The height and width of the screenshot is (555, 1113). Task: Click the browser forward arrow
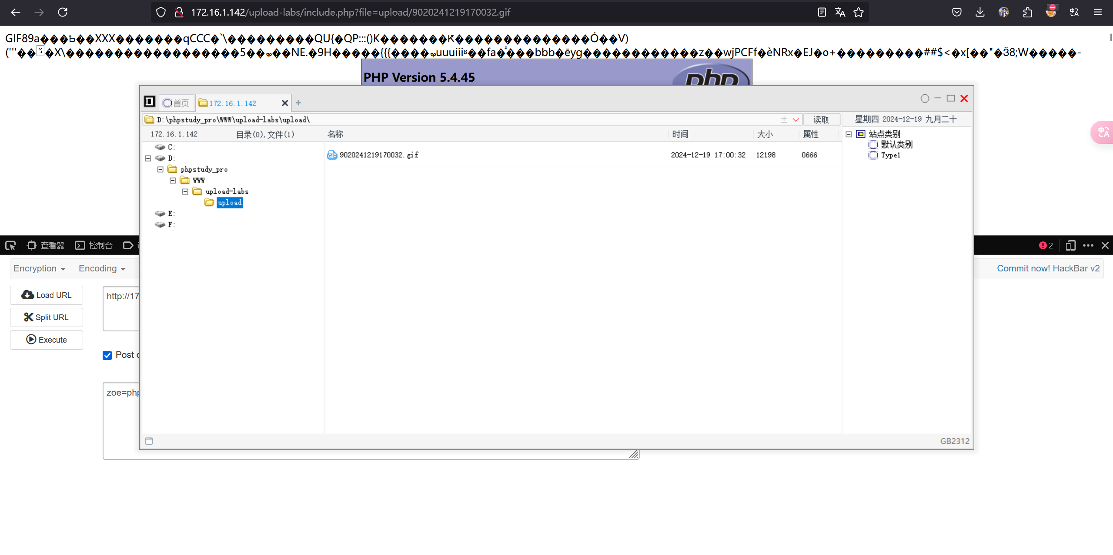39,12
